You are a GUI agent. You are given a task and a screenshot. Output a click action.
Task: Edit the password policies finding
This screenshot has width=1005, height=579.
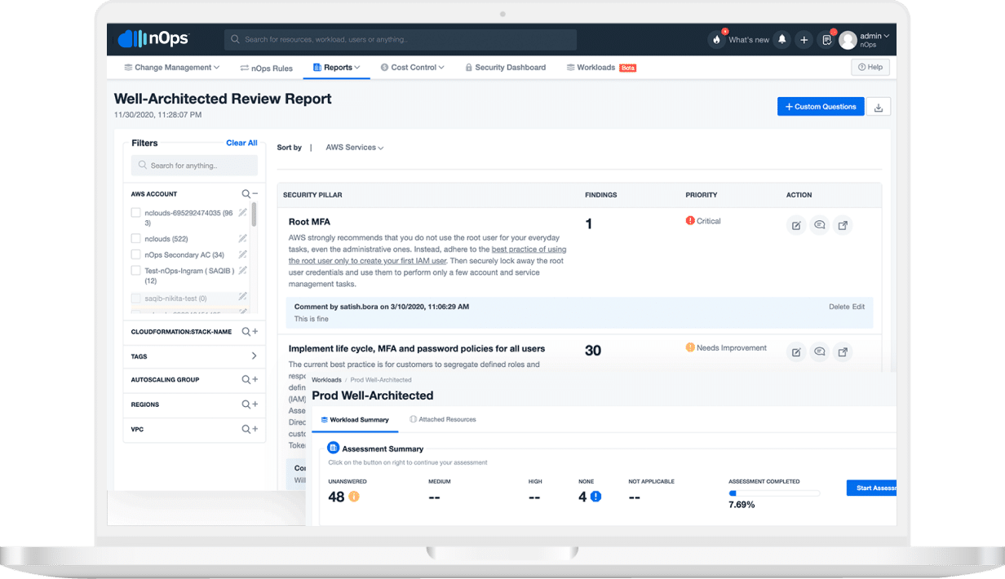pos(796,352)
